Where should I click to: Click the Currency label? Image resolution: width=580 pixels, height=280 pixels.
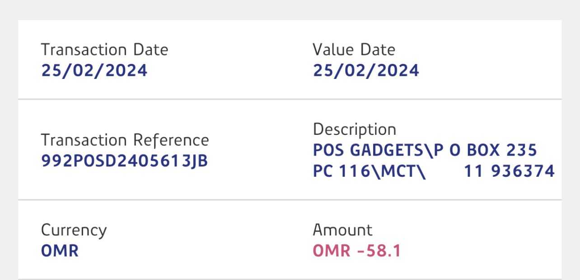click(x=74, y=230)
